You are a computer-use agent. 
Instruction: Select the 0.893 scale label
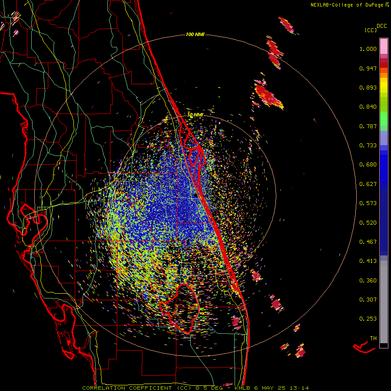pyautogui.click(x=368, y=87)
